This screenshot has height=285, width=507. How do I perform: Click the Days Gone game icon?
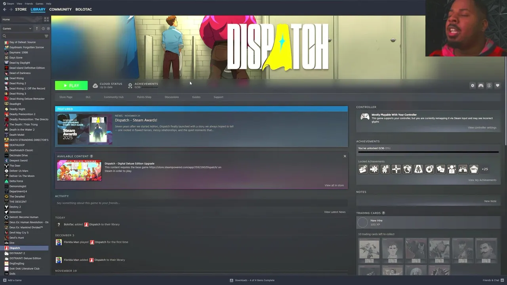click(x=6, y=57)
